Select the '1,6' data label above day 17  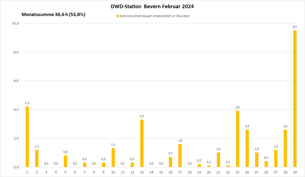180,140
